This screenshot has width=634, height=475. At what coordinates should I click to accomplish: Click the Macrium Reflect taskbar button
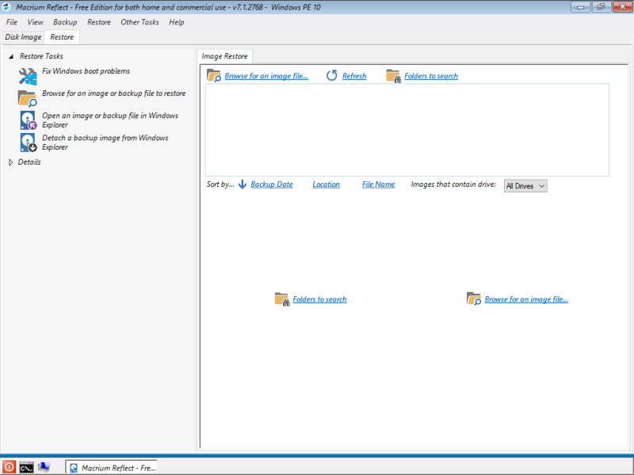(112, 467)
